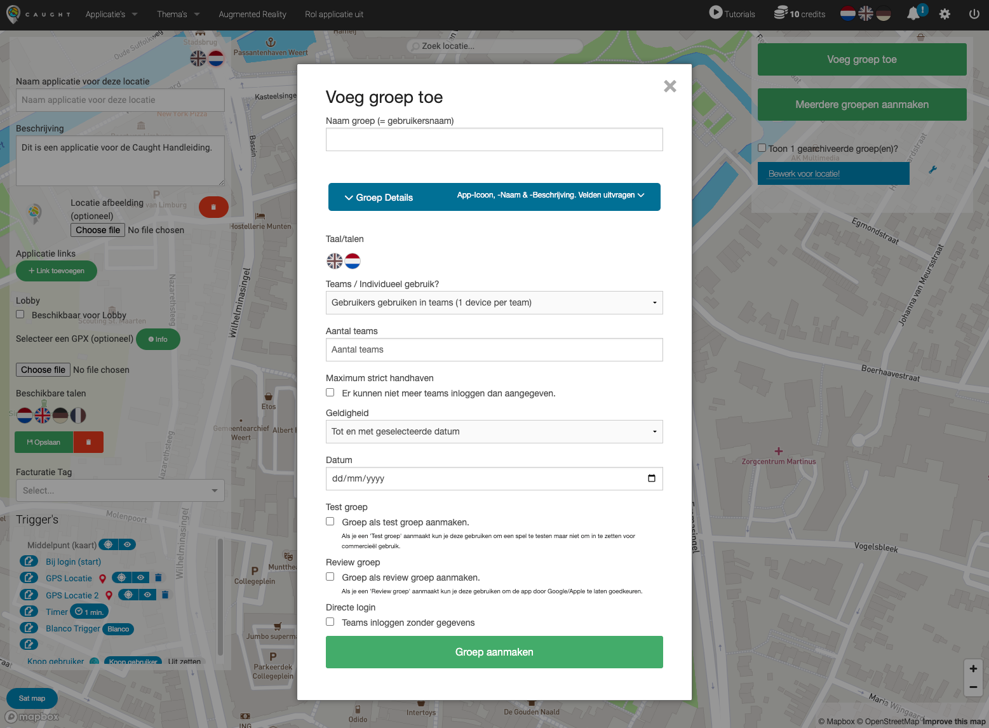Toggle Teams inloggen zonder gegevens checkbox
The image size is (989, 728).
(330, 622)
